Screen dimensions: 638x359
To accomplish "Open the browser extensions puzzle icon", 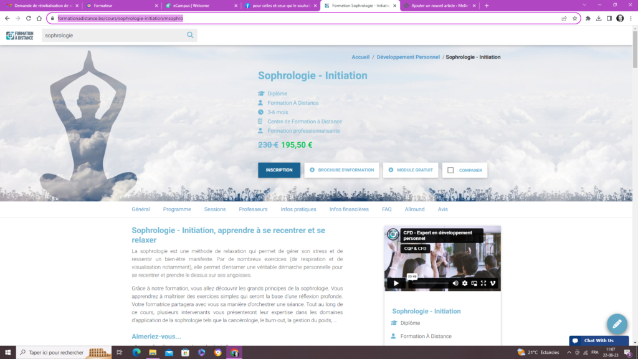I will tap(588, 18).
